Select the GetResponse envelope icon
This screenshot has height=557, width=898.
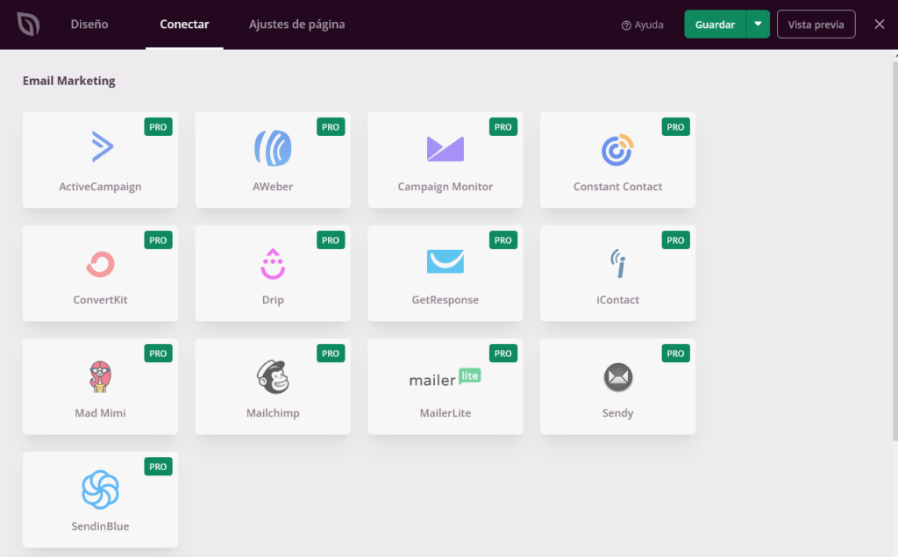coord(445,261)
